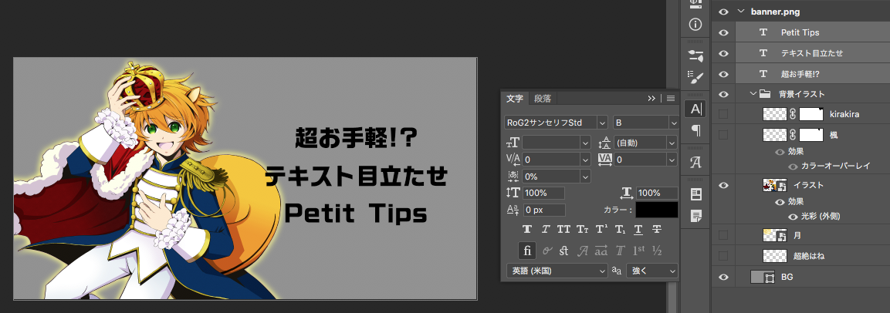890x313 pixels.
Task: Show the 超絶はね layer
Action: coord(723,256)
